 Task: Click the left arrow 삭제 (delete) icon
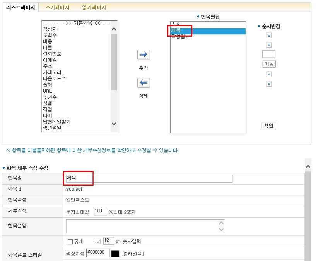point(143,83)
